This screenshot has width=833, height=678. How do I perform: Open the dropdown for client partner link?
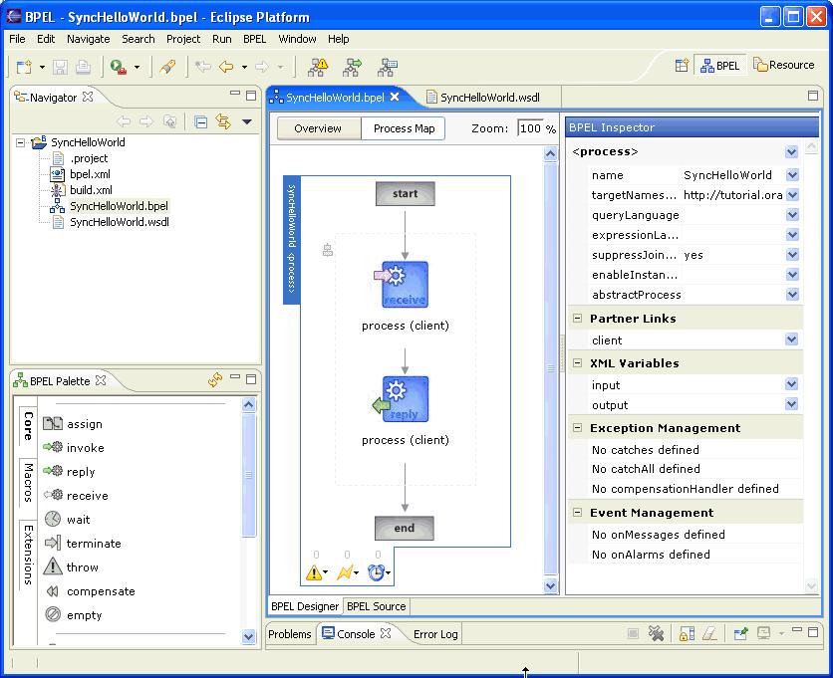(x=791, y=339)
